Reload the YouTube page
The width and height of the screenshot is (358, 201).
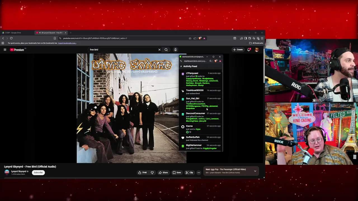tap(11, 38)
